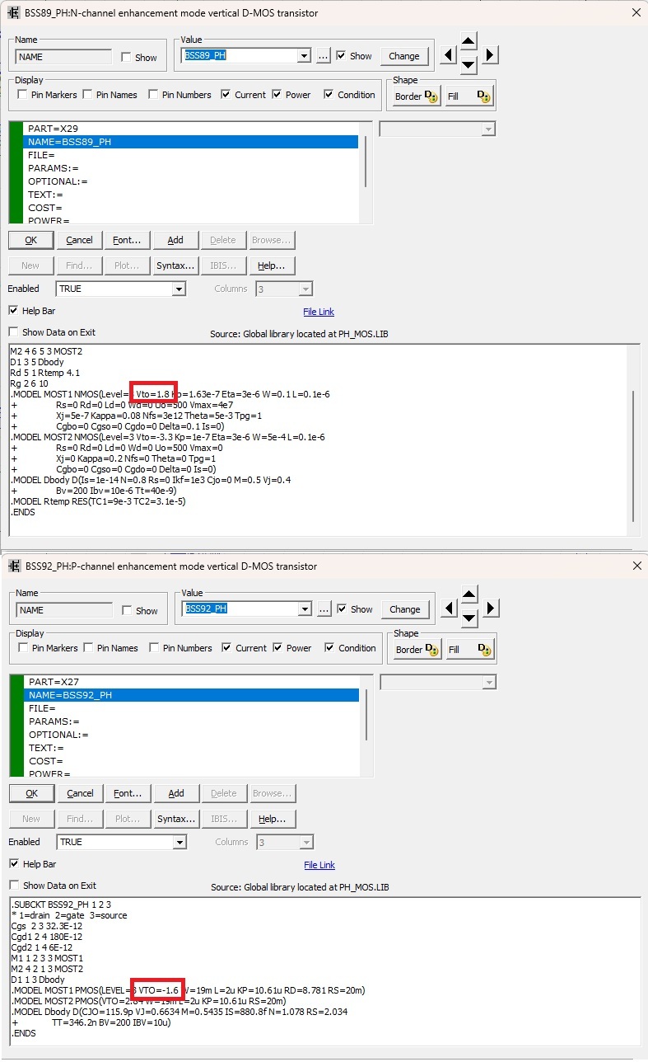This screenshot has height=1062, width=648.
Task: Click down arrow in BSS92_PH dialog
Action: (x=469, y=618)
